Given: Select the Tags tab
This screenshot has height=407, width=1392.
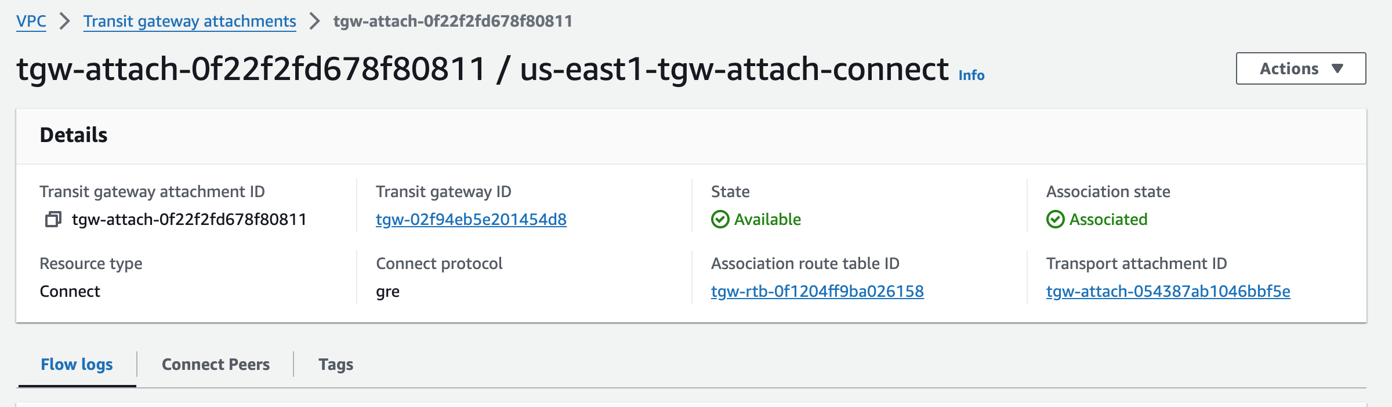Looking at the screenshot, I should pyautogui.click(x=336, y=364).
